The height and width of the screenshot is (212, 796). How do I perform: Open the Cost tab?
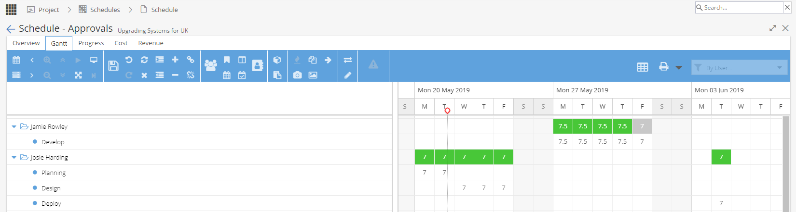click(x=121, y=43)
